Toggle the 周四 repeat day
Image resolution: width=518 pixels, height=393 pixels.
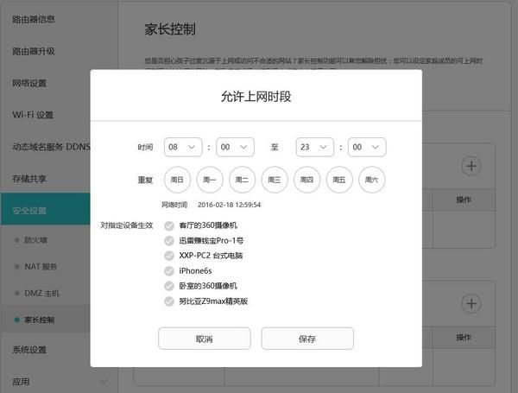[306, 180]
